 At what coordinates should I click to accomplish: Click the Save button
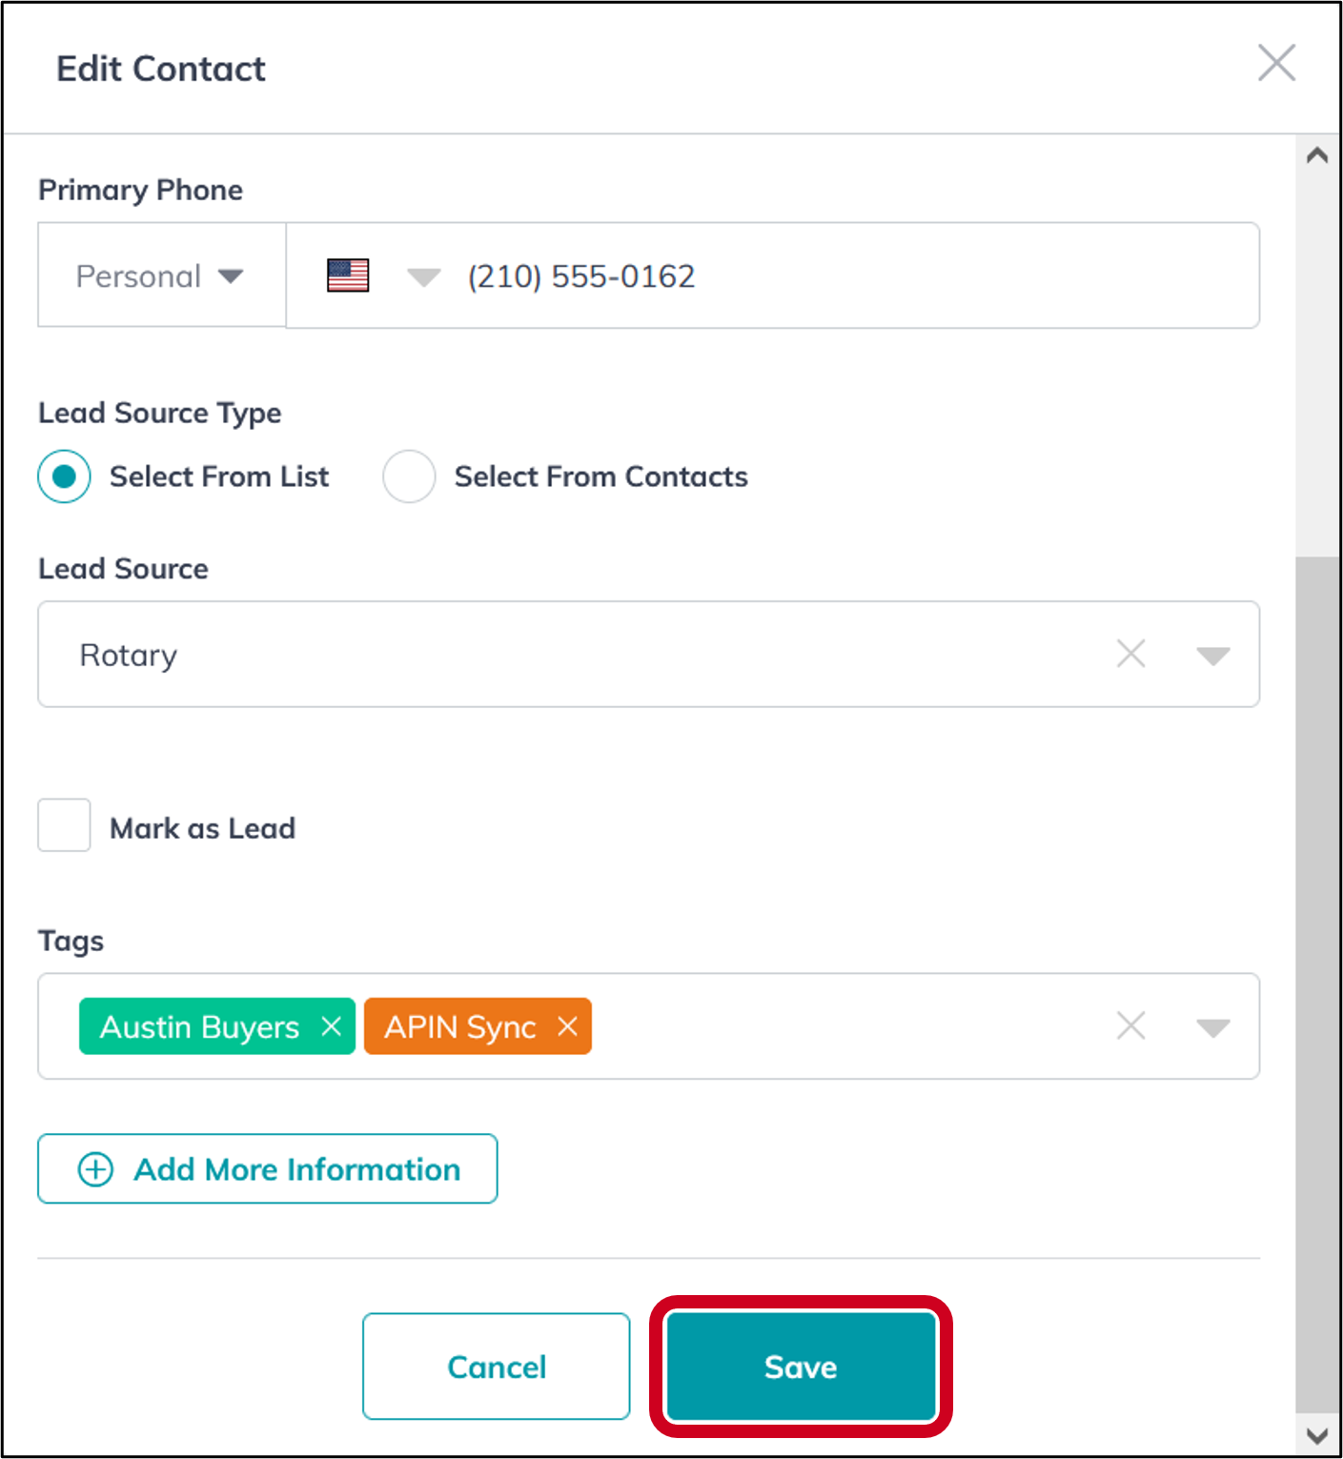801,1367
